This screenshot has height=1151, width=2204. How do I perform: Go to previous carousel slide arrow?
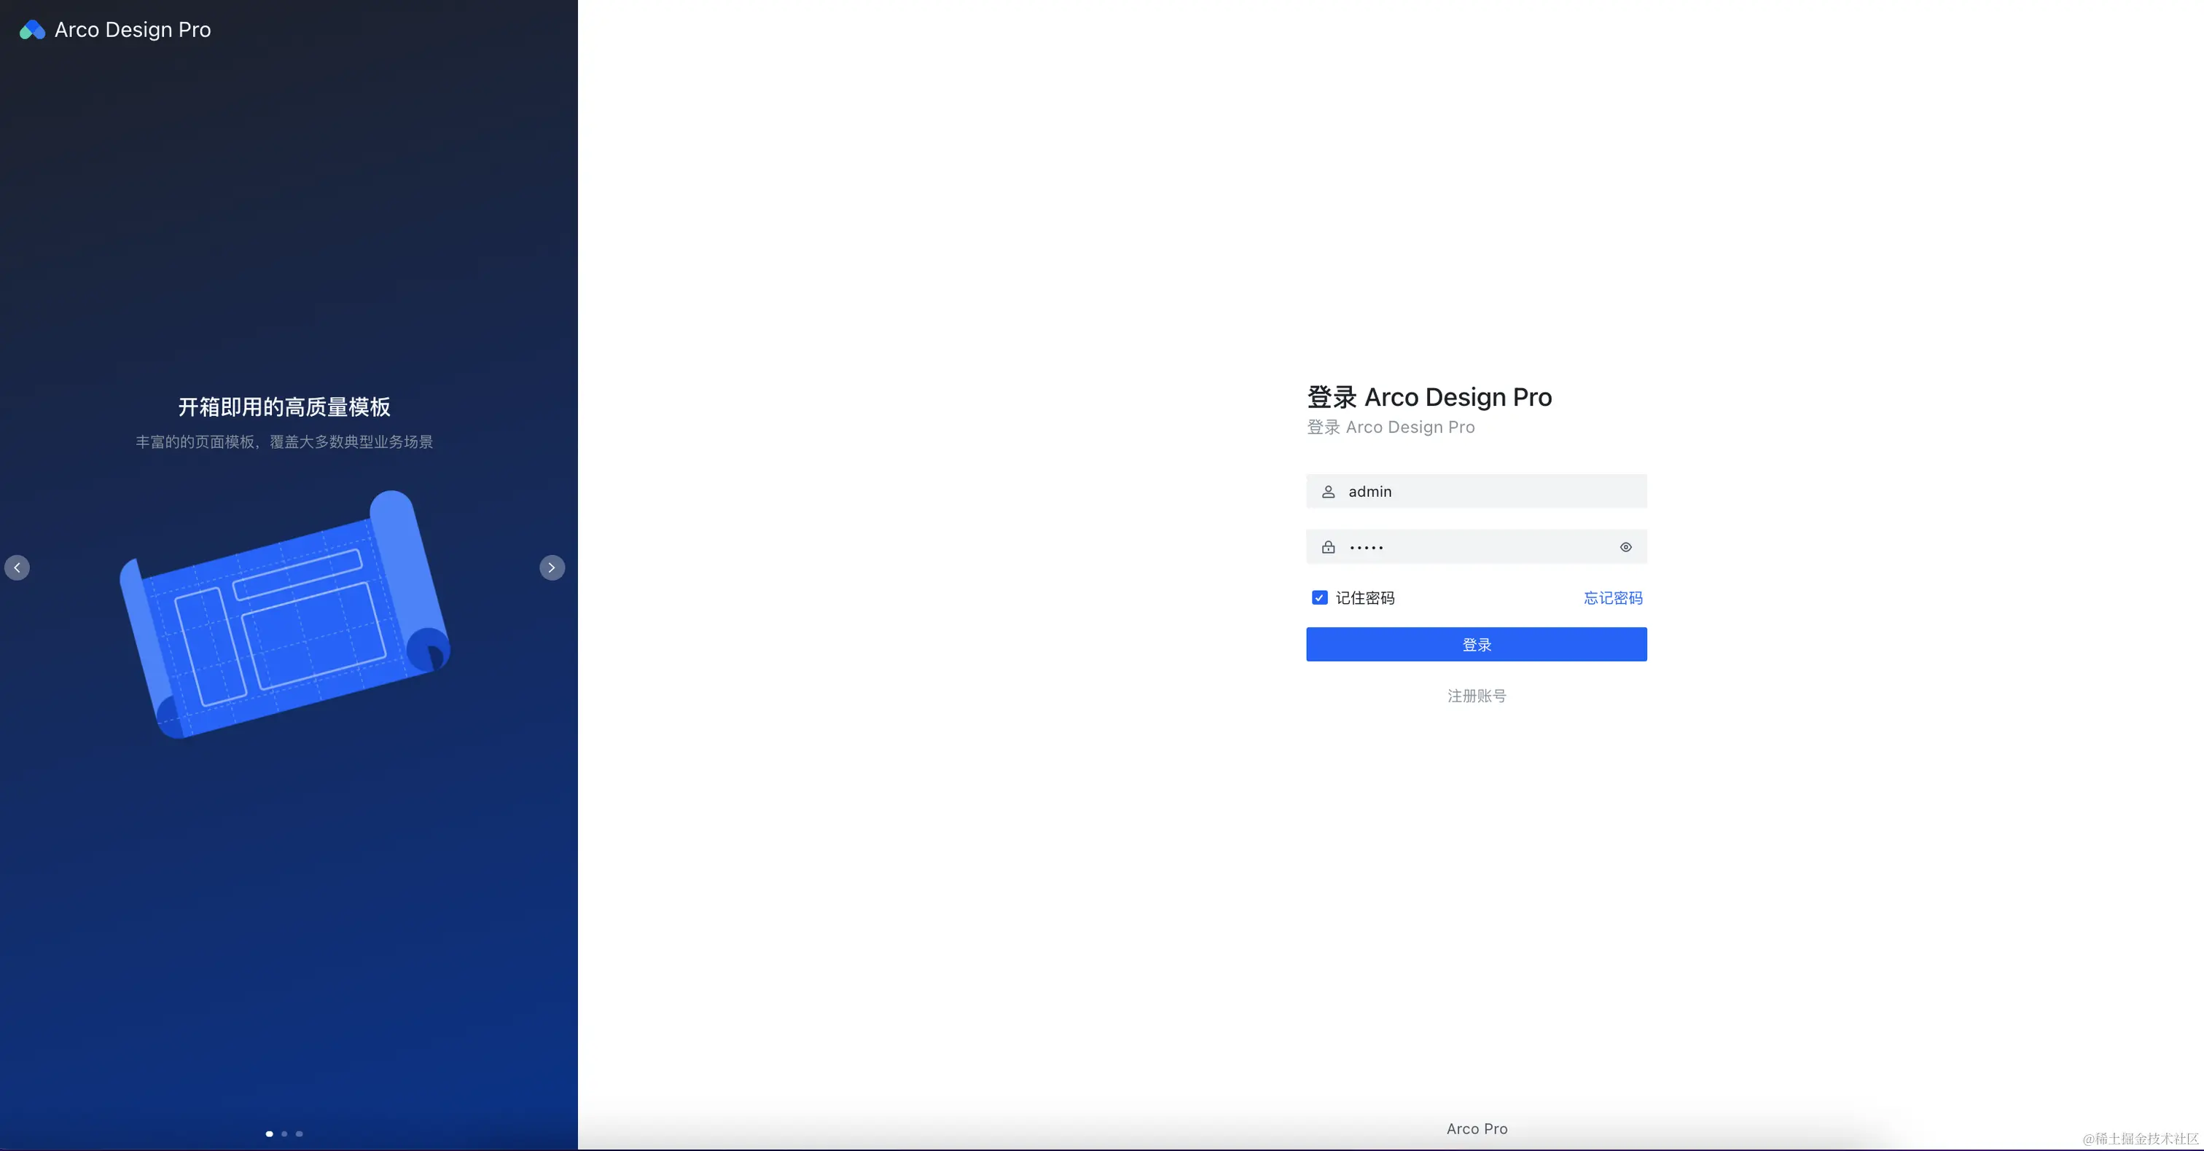(17, 567)
